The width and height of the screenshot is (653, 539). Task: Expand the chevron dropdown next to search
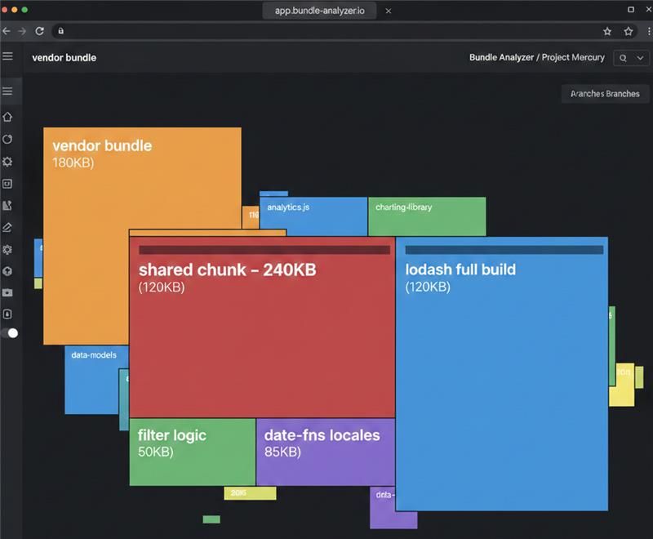[640, 58]
